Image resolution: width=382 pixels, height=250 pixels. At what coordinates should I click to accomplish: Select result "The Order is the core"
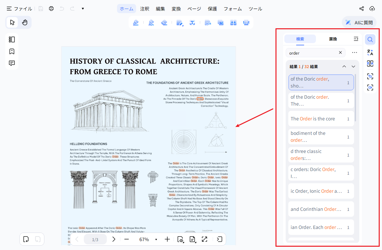(x=321, y=119)
